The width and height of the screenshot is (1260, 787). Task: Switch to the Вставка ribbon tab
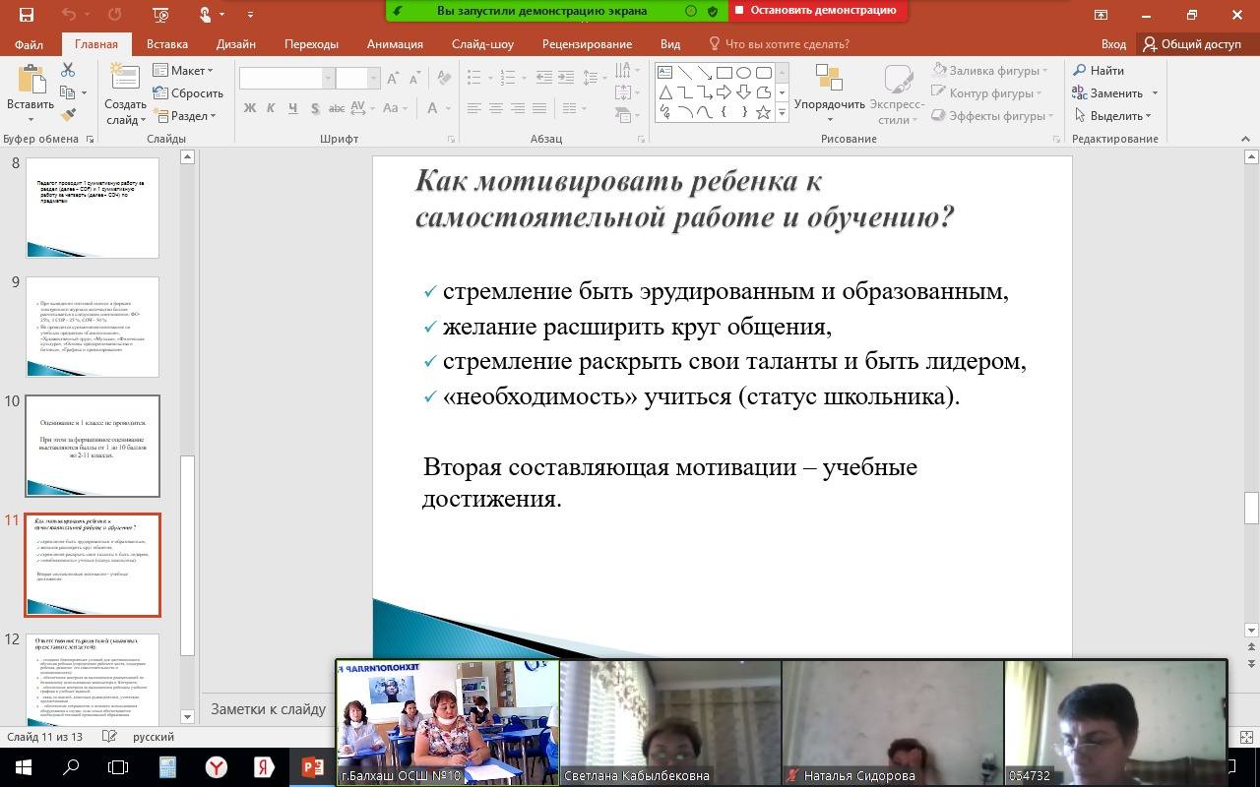pos(166,44)
